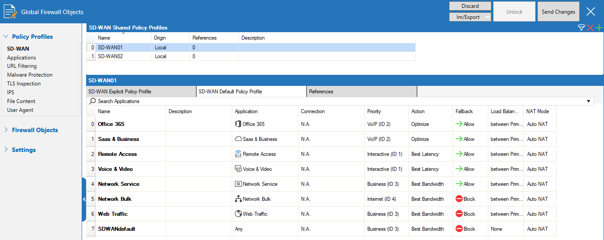Click the Fallback column header
The height and width of the screenshot is (240, 604).
coord(470,111)
